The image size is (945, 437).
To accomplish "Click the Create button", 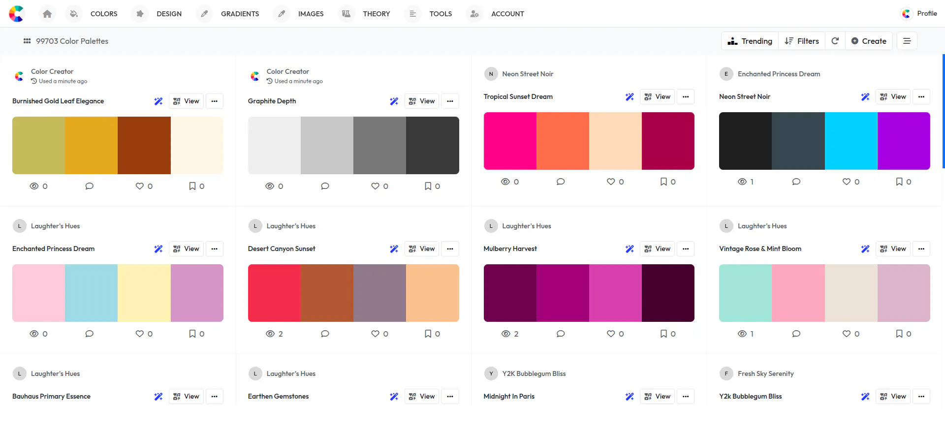I will [869, 41].
